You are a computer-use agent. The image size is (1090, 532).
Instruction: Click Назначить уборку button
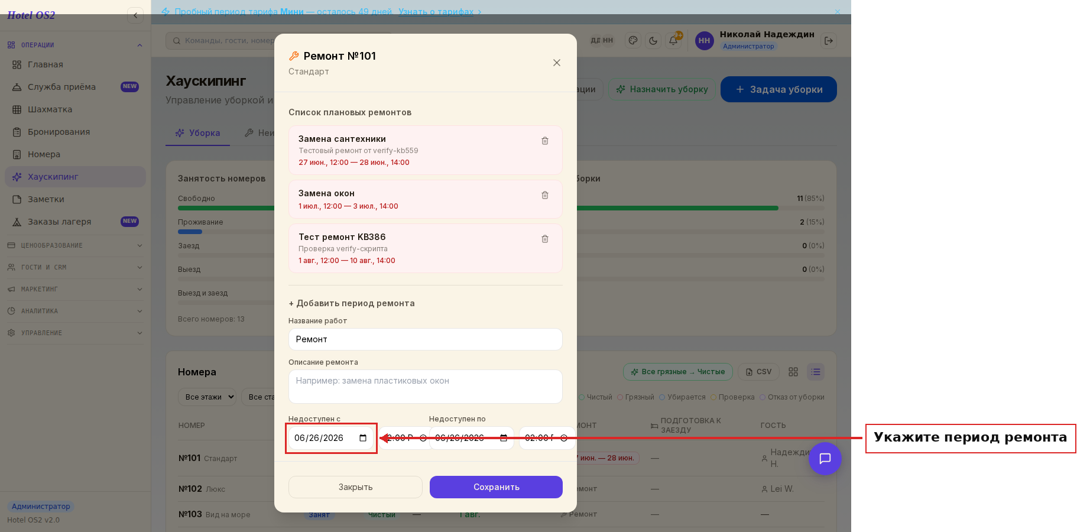tap(662, 89)
